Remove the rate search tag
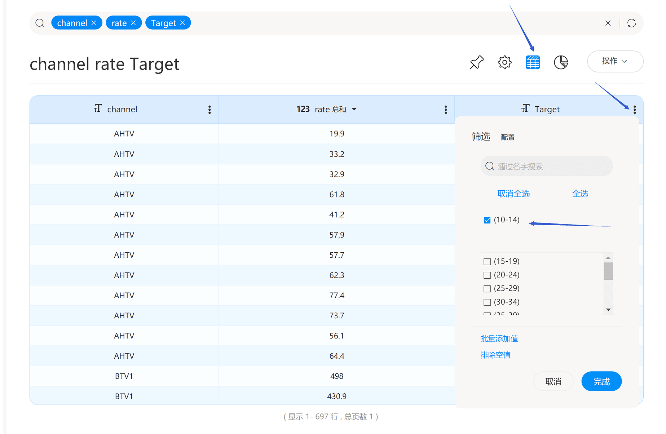This screenshot has width=666, height=434. pos(133,23)
